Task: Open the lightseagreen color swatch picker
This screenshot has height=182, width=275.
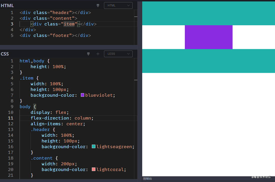Action: [x=94, y=146]
